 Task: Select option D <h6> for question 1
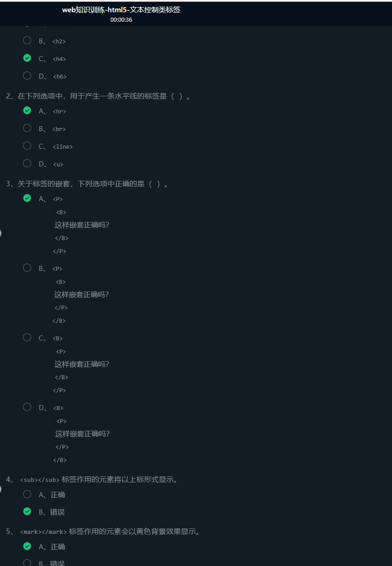[27, 75]
